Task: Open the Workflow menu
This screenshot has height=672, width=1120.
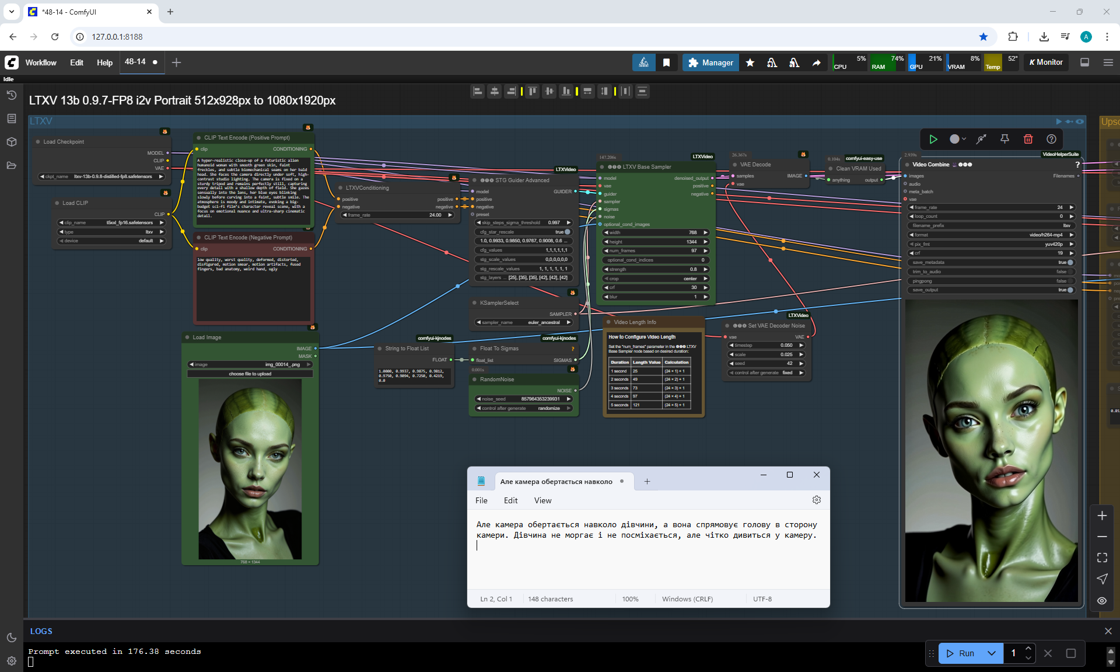Action: (x=41, y=62)
